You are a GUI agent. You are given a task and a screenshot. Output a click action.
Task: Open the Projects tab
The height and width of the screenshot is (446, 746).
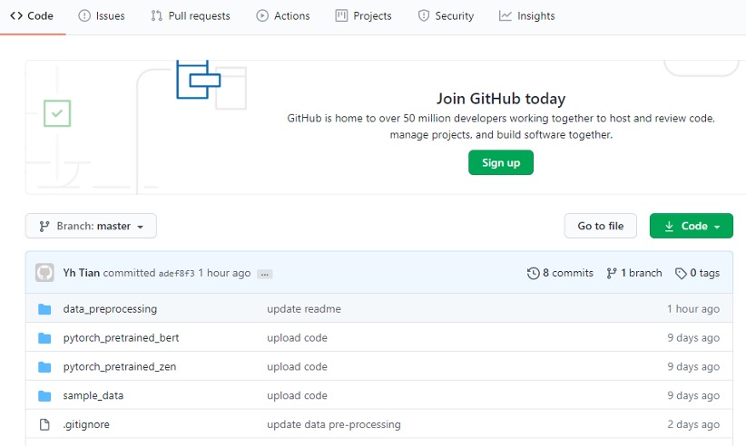click(364, 16)
